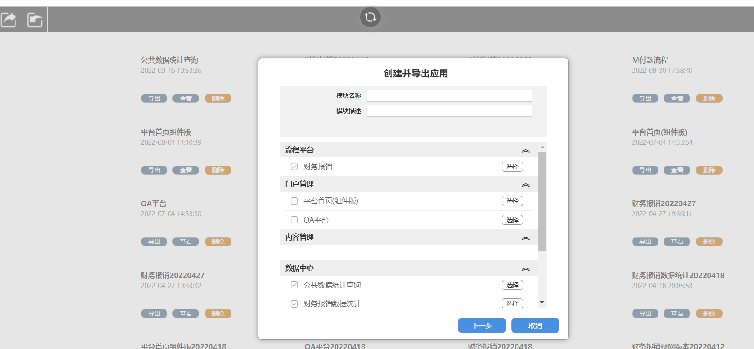754x349 pixels.
Task: Click 查看 on 财务报销20220427 card dated 19:33:32
Action: coord(186,314)
